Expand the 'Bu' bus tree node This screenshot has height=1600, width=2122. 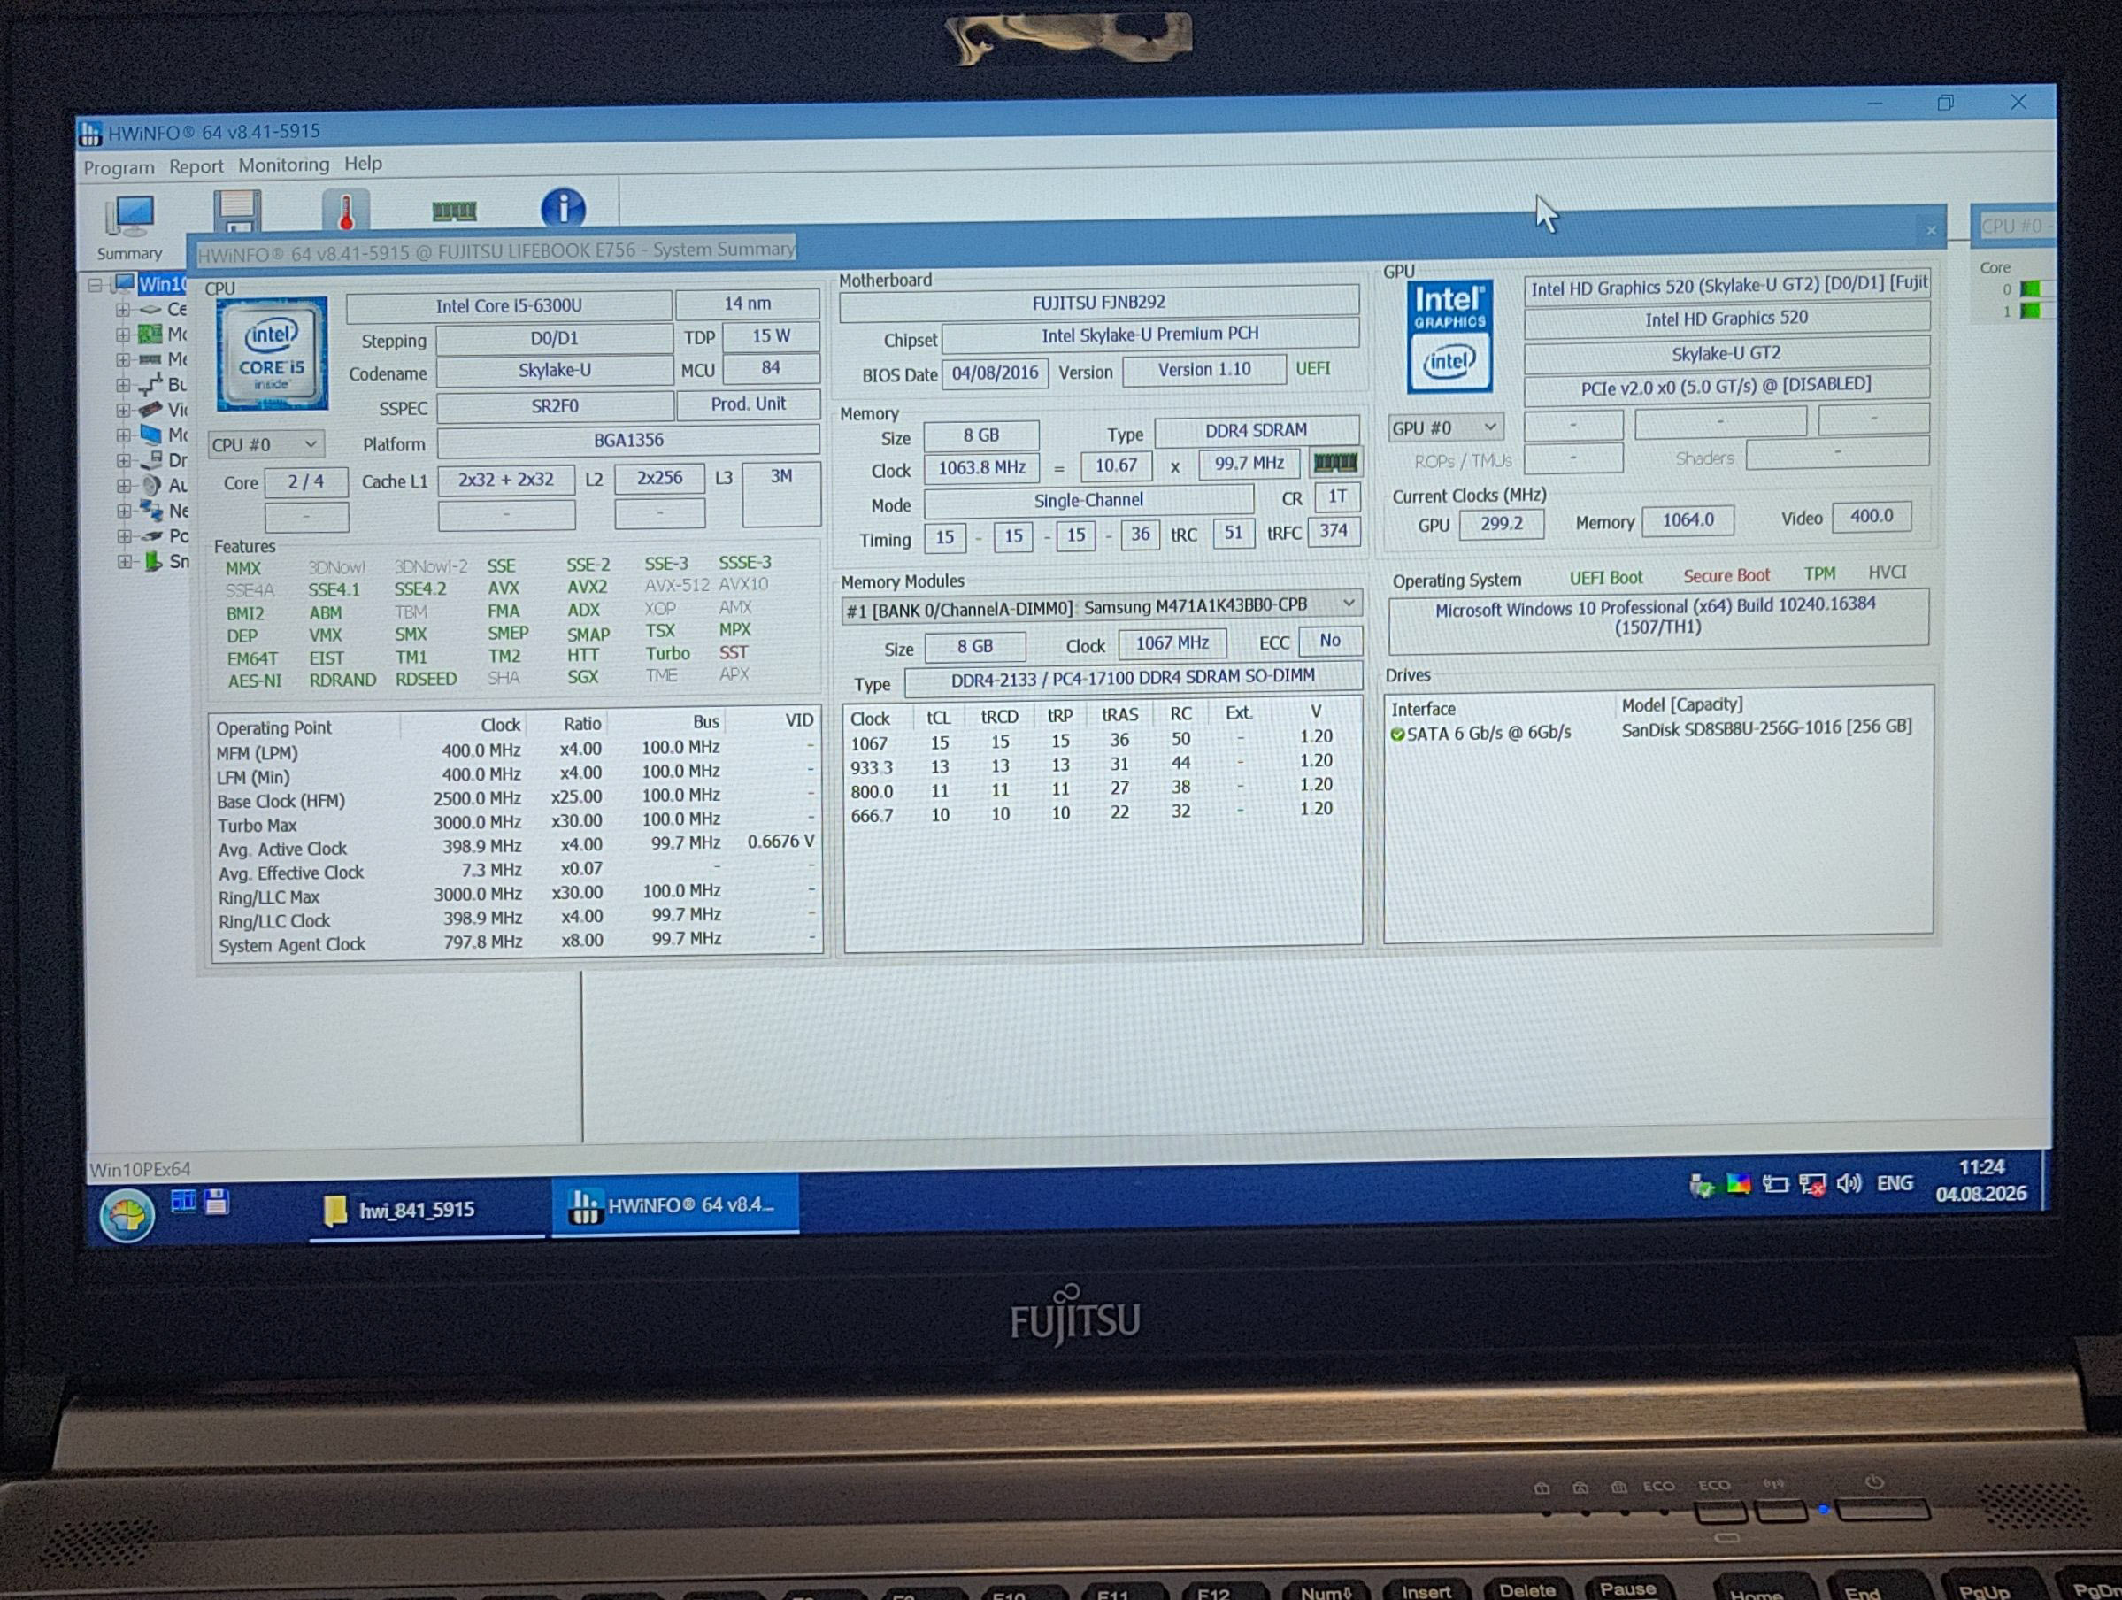pos(123,386)
